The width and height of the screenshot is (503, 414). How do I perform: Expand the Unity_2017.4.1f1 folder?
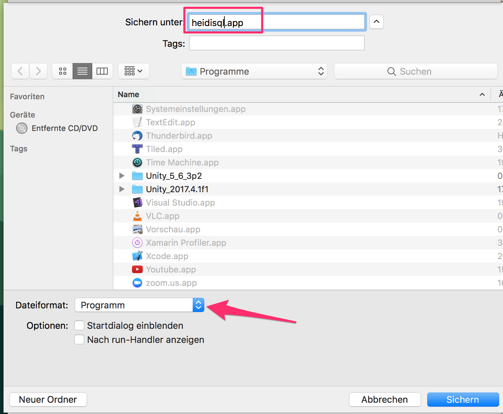pyautogui.click(x=122, y=189)
